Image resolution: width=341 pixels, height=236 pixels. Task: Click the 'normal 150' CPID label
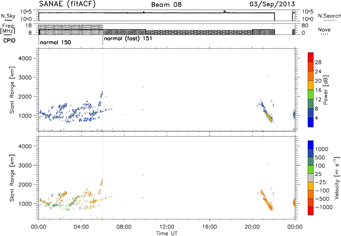tap(55, 42)
